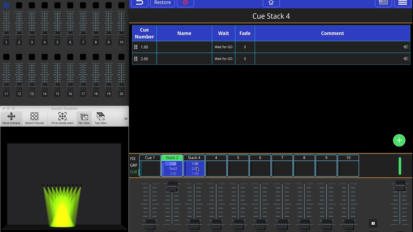
Task: Click flash button above fader 5
Action: [x=57, y=5]
